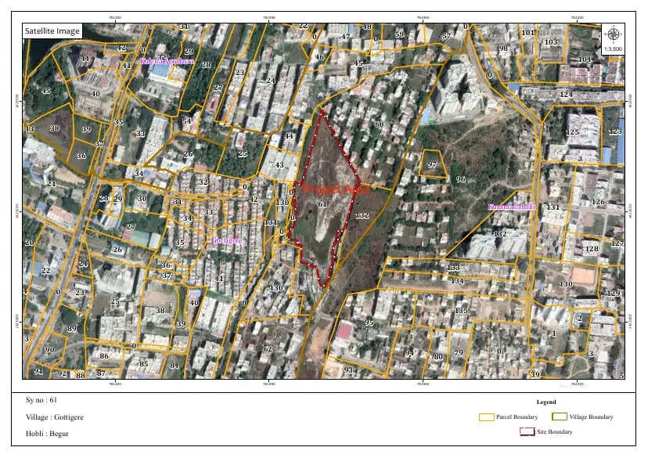Click parcel number 85 on the map

[143, 364]
